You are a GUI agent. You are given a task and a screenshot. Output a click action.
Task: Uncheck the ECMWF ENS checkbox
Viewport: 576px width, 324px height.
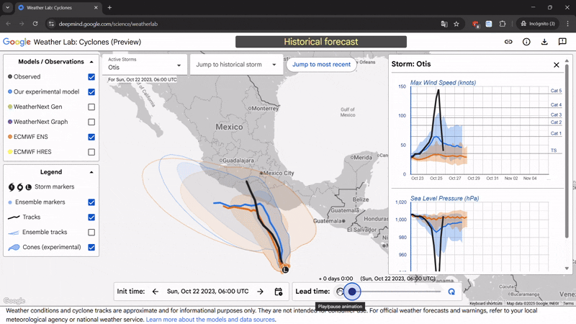[x=91, y=137]
